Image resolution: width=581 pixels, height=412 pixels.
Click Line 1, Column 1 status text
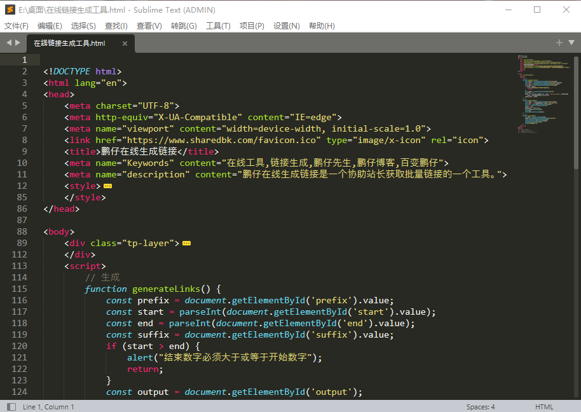48,407
